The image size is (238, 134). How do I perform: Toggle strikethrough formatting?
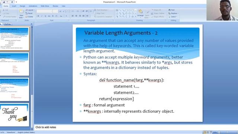[49, 16]
